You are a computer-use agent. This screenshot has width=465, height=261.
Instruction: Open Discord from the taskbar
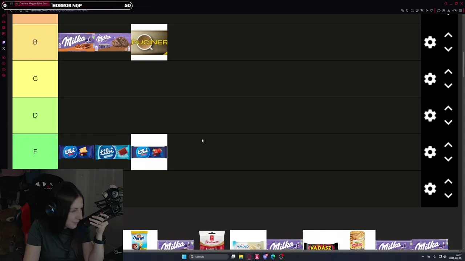point(265,257)
